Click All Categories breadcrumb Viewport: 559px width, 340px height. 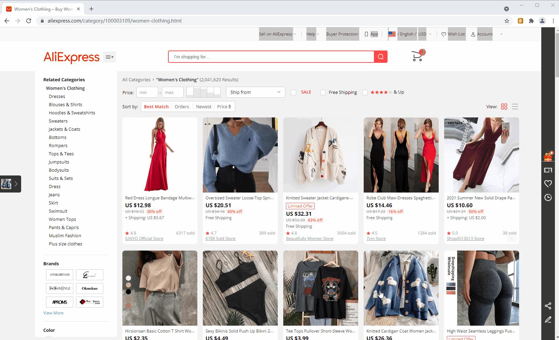(x=136, y=80)
